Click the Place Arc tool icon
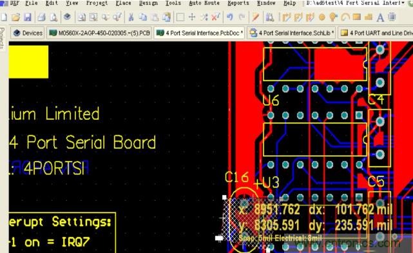Viewport: 413px width, 253px height. coord(345,17)
